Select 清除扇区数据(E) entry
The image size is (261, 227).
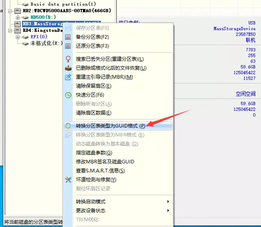118,113
